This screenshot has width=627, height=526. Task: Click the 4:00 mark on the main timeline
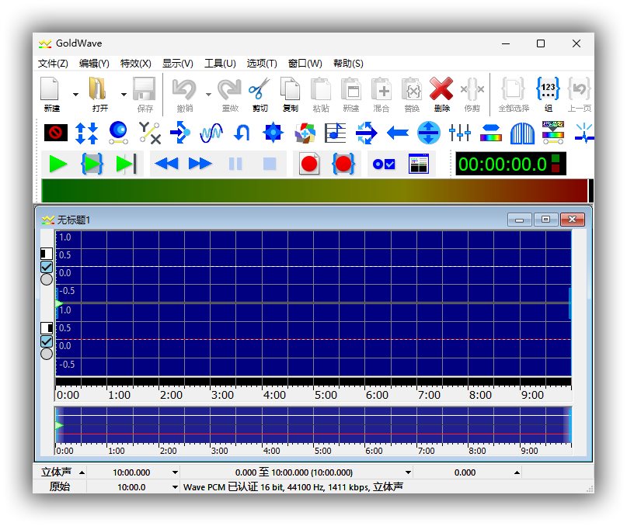tap(274, 396)
